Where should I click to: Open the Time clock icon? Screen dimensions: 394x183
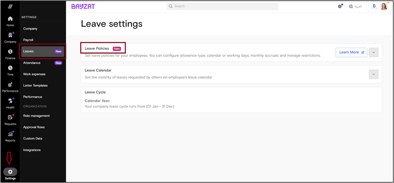click(x=10, y=68)
